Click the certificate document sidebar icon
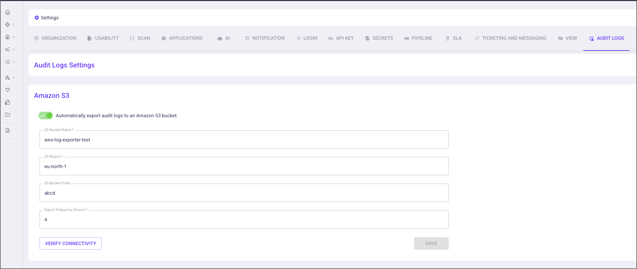Image resolution: width=637 pixels, height=269 pixels. 8,102
